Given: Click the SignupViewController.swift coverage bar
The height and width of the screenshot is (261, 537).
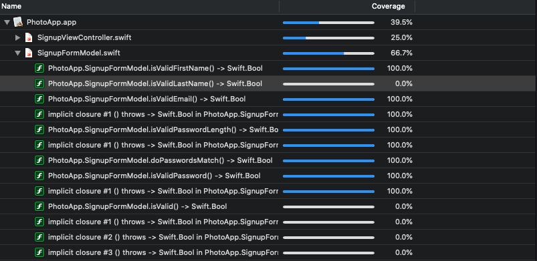Looking at the screenshot, I should click(328, 38).
